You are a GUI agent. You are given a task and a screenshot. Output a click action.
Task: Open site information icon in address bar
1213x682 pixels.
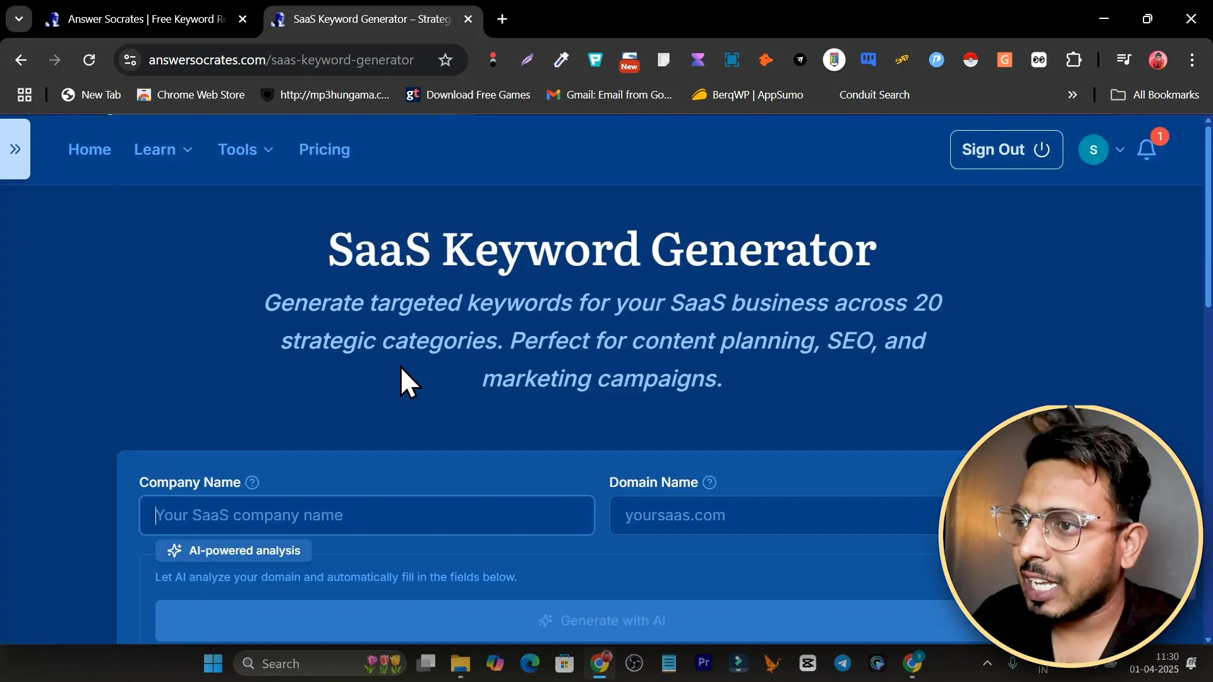130,60
